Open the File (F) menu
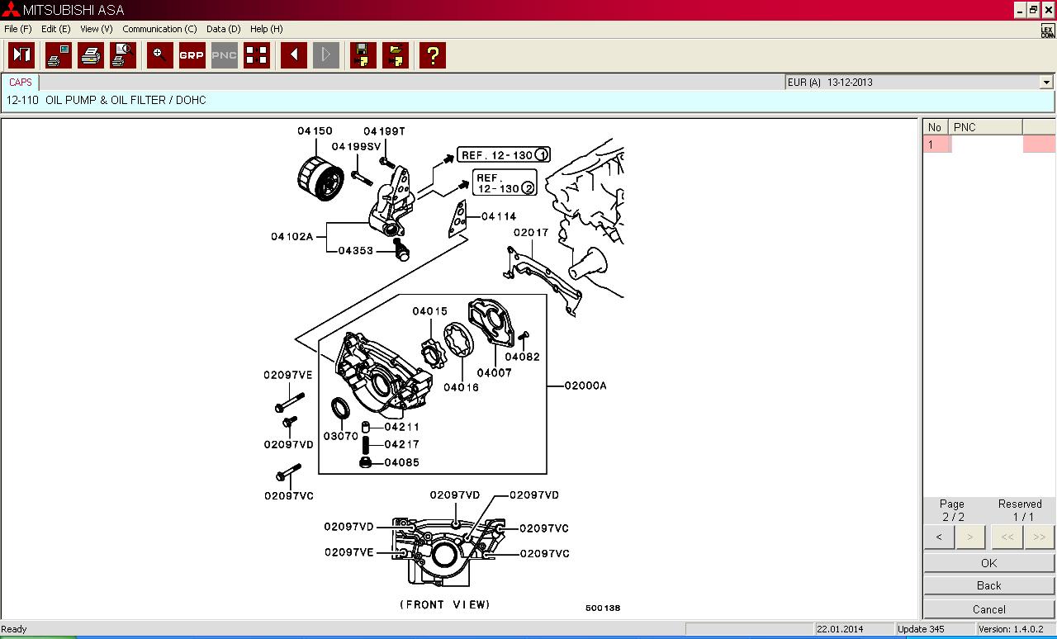Viewport: 1057px width, 639px height. pyautogui.click(x=17, y=29)
